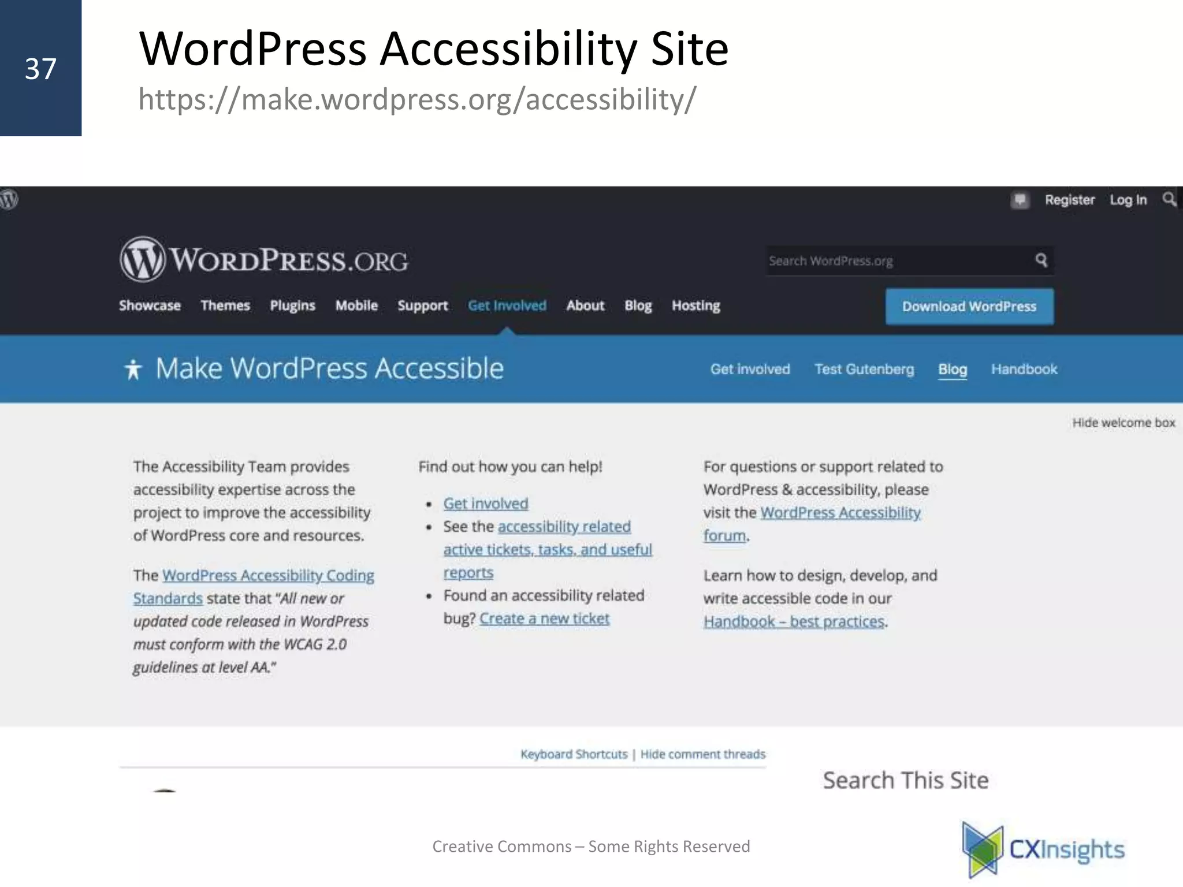
Task: Open the WordPress Accessibility forum link
Action: click(x=840, y=513)
